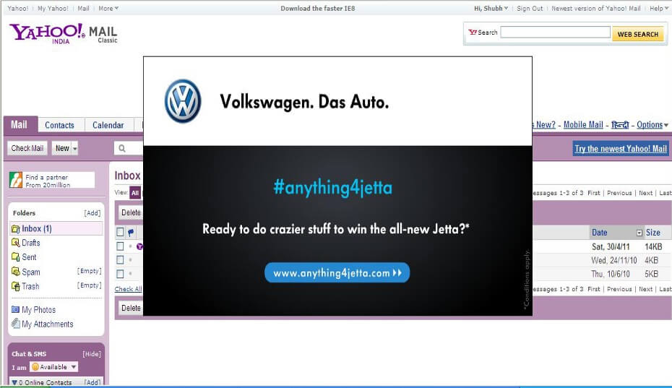
Task: Empty the Trash folder
Action: pos(89,285)
